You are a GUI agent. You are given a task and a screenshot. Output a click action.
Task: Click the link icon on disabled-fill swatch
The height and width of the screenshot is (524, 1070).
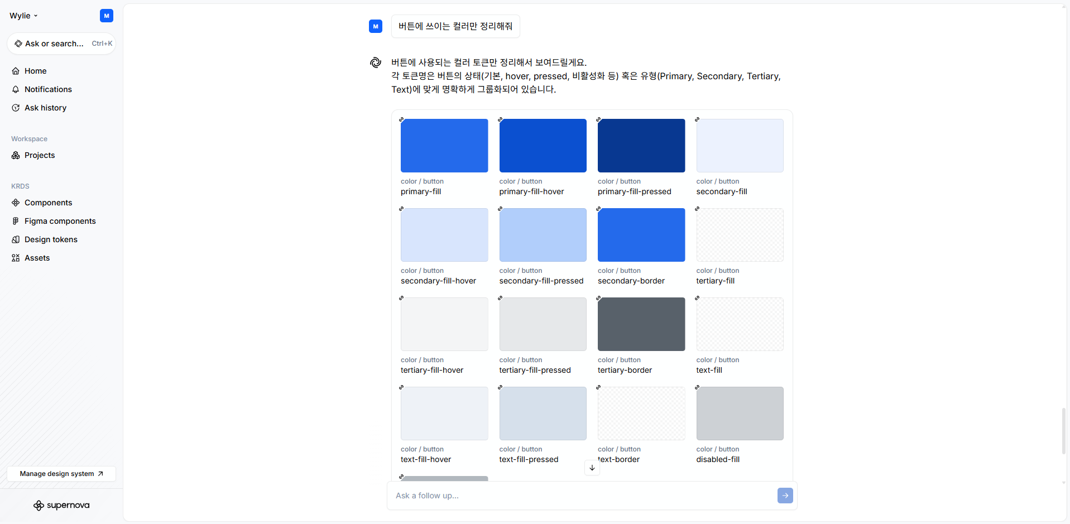pos(697,387)
